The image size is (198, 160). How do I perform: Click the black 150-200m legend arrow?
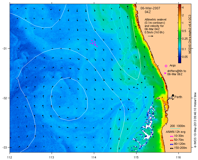point(172,148)
